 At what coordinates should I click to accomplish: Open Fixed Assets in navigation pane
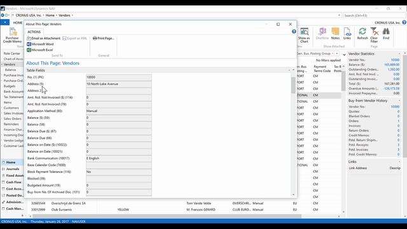coord(12,176)
